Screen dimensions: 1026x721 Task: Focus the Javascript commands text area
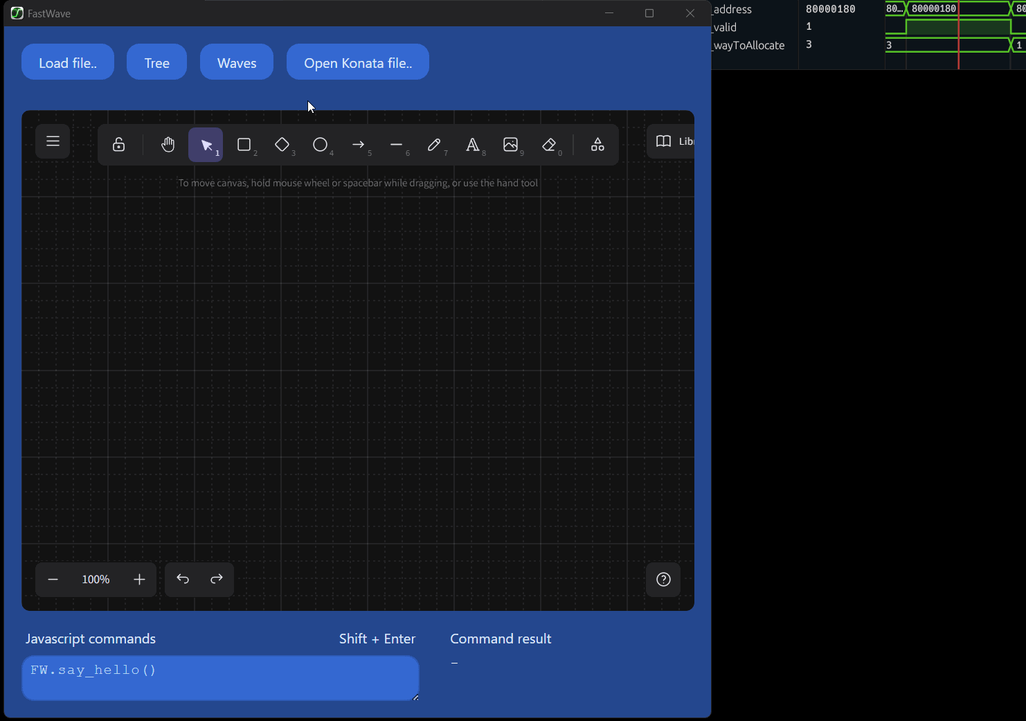[220, 678]
